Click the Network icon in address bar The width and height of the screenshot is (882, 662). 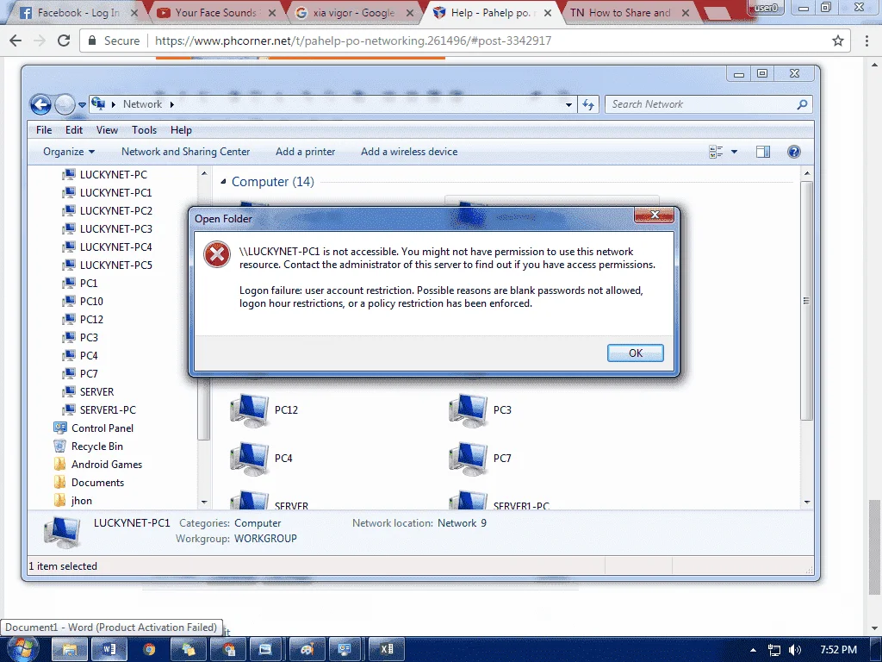tap(98, 103)
